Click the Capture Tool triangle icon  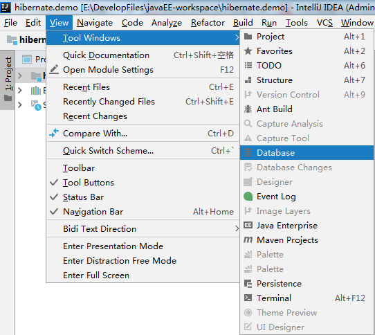tap(248, 138)
